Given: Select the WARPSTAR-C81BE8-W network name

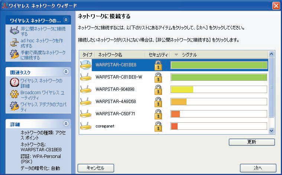Looking at the screenshot, I should [x=119, y=77].
